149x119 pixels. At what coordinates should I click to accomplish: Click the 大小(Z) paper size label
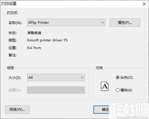(x=15, y=78)
